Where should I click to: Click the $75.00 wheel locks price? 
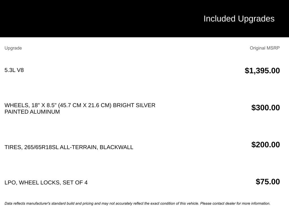coord(268,182)
